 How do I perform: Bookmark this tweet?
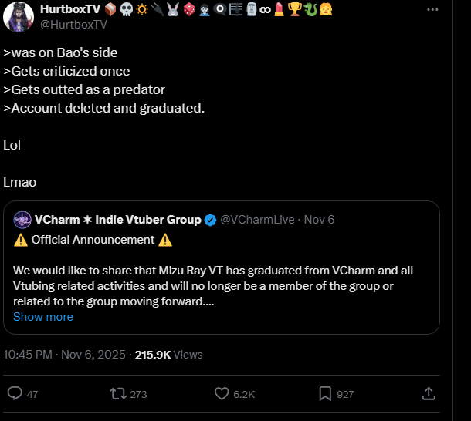pos(324,393)
